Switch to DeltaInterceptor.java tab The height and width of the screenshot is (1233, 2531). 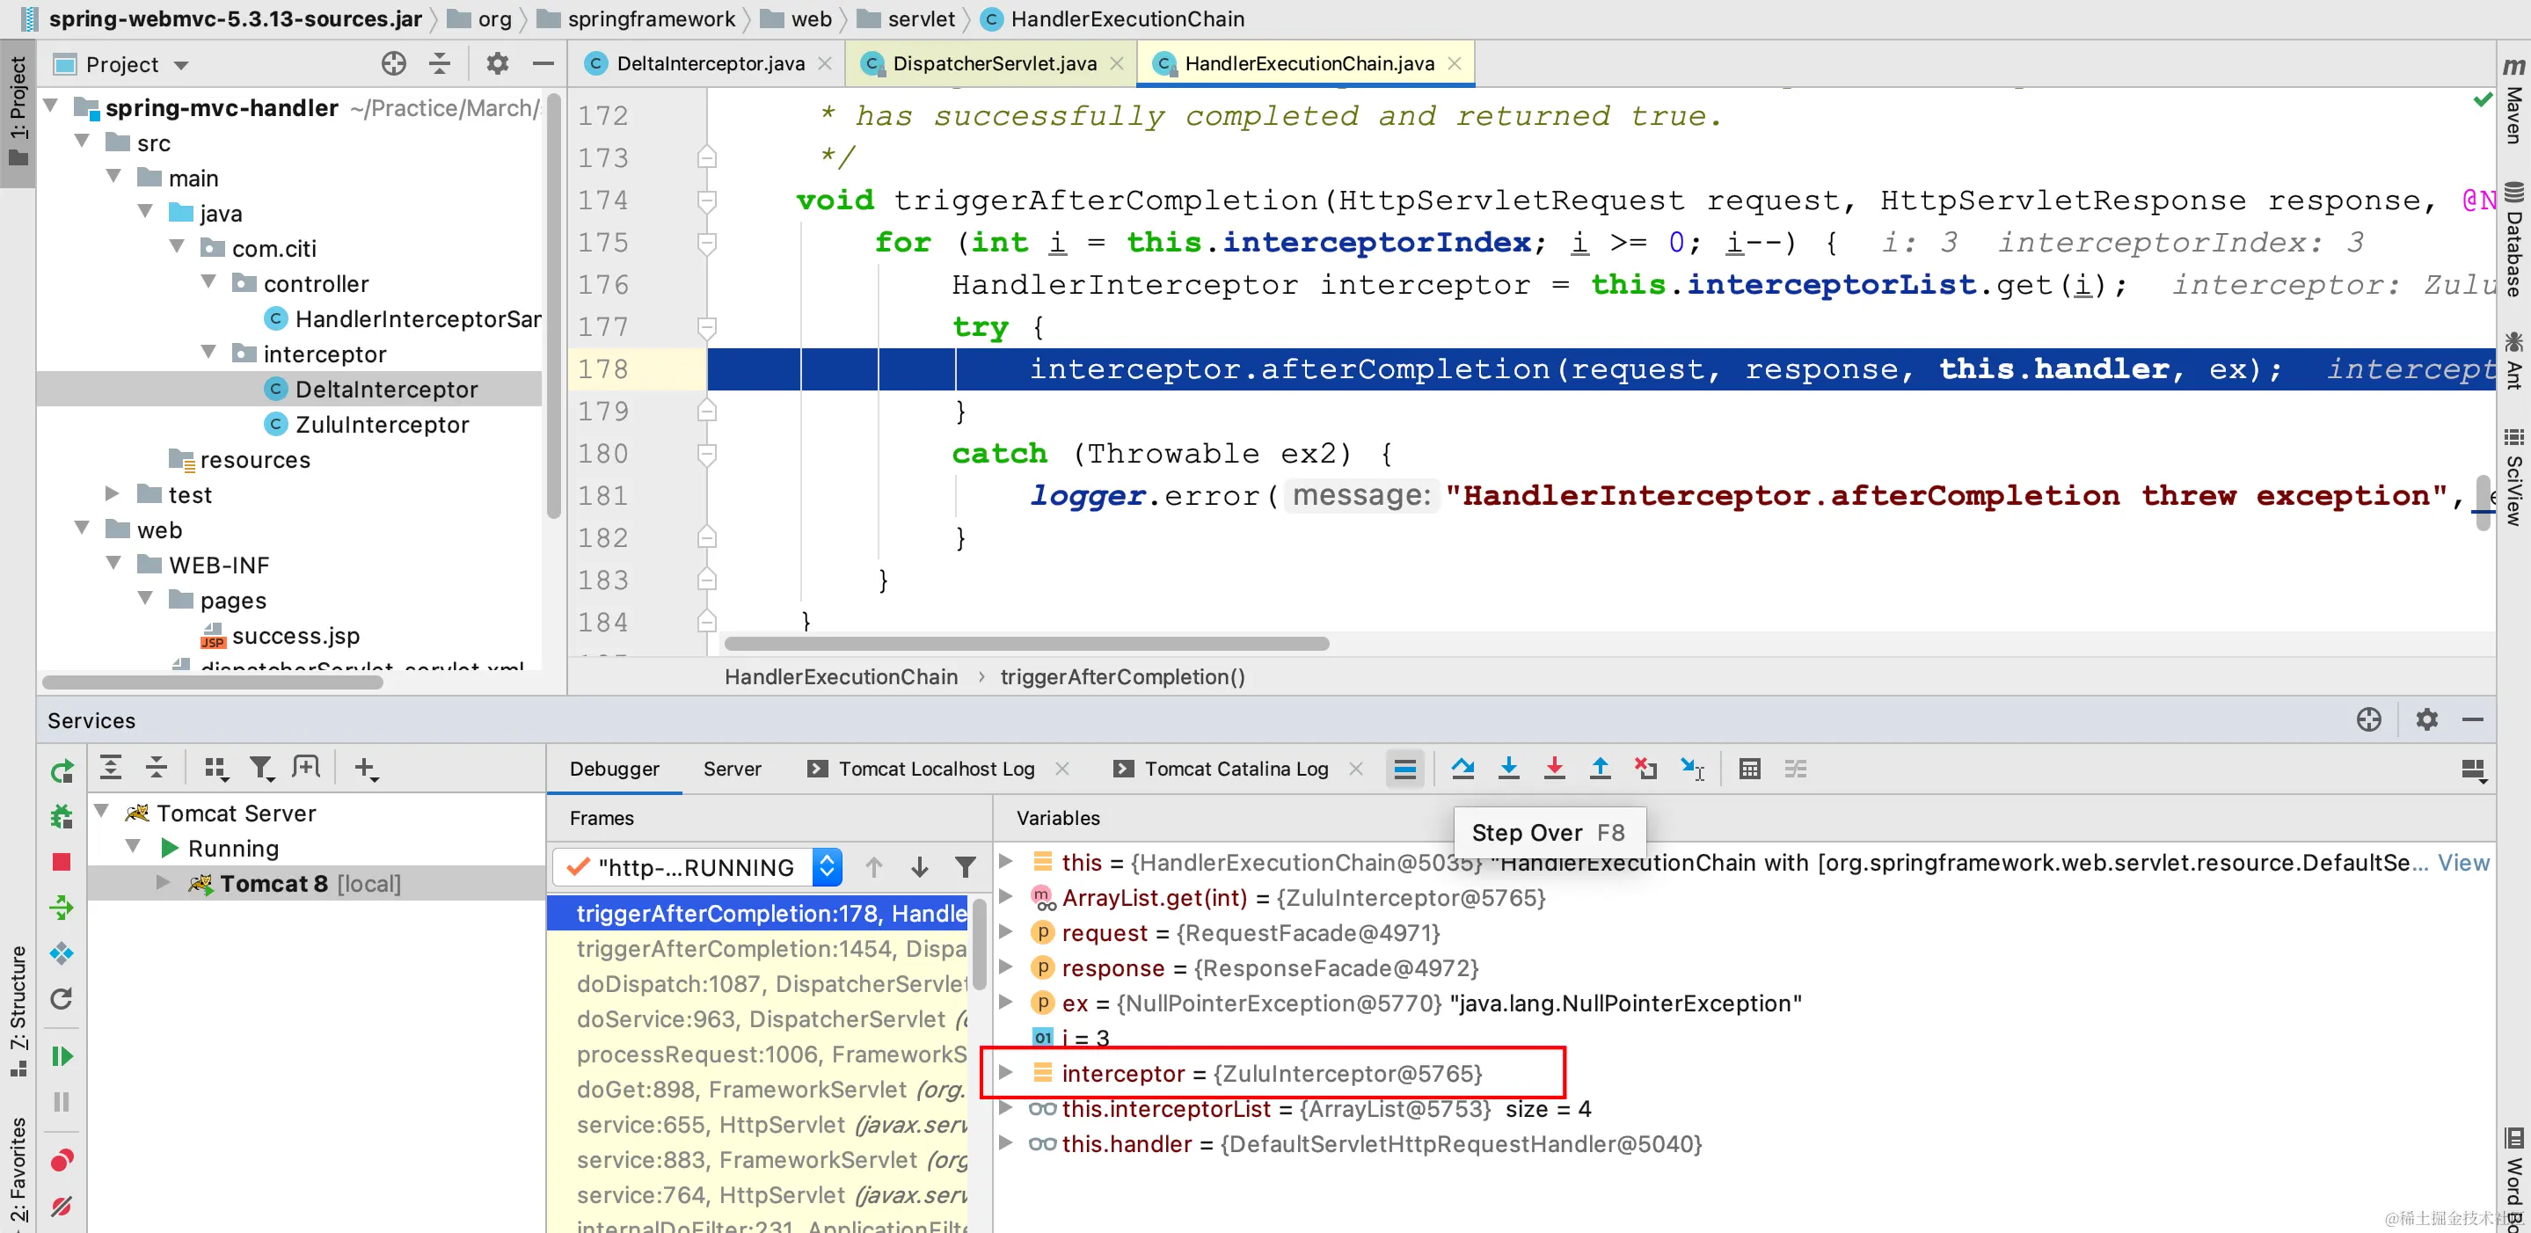710,64
